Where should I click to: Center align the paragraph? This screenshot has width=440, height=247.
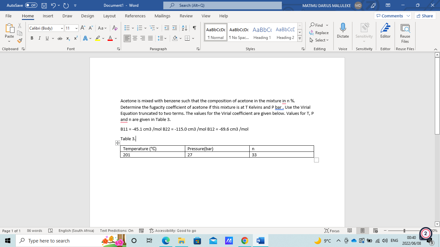click(135, 38)
